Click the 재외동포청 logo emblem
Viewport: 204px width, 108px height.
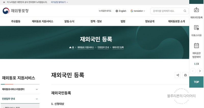[6, 11]
